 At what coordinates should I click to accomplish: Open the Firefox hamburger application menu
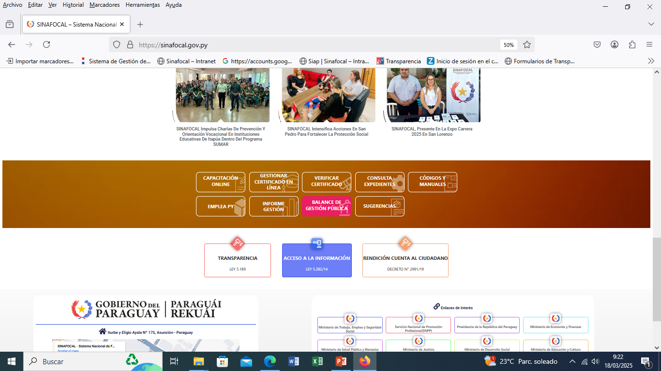pyautogui.click(x=649, y=44)
